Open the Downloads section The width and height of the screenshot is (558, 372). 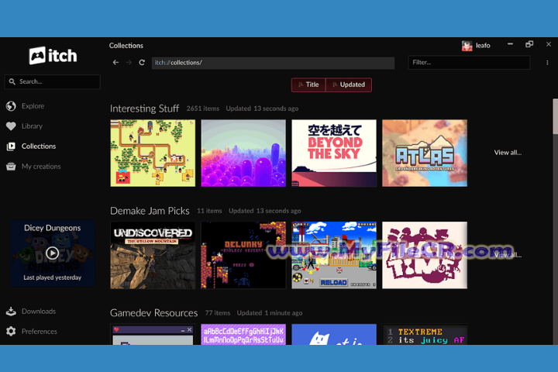coord(39,312)
